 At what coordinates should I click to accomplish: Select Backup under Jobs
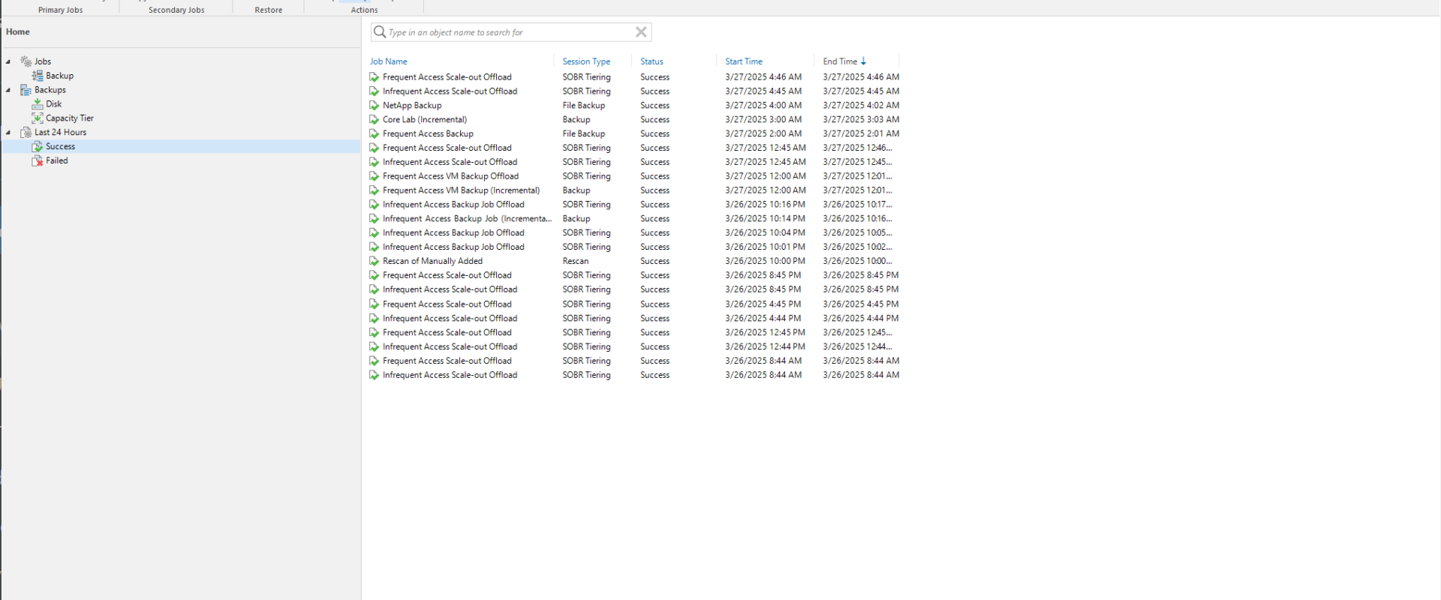[59, 76]
